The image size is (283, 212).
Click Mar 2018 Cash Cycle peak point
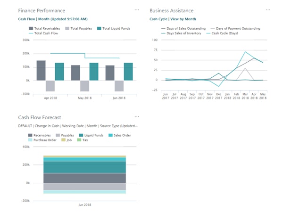click(x=245, y=52)
